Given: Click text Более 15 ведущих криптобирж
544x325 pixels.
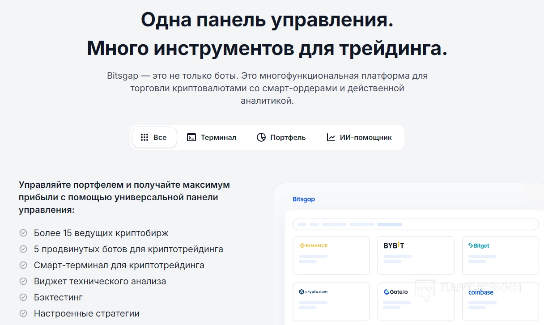Looking at the screenshot, I should (x=101, y=233).
